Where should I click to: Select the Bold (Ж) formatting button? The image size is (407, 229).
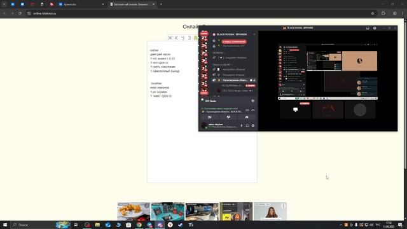coord(170,38)
